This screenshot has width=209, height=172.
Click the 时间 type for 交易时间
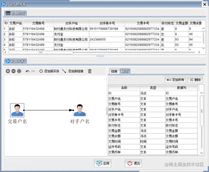pyautogui.click(x=153, y=141)
